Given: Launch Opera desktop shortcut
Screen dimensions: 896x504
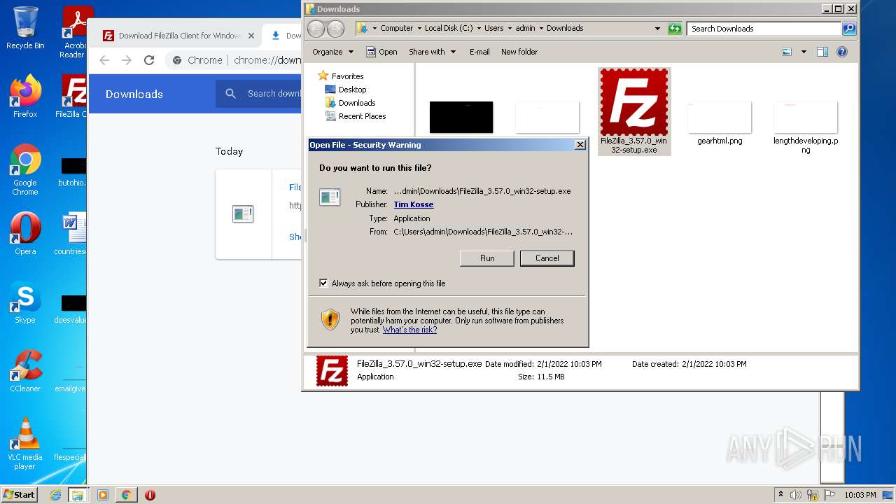Looking at the screenshot, I should click(x=25, y=234).
